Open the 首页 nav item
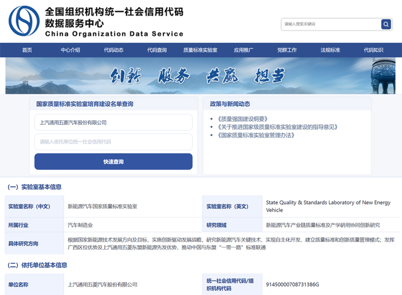The height and width of the screenshot is (295, 402). 27,50
